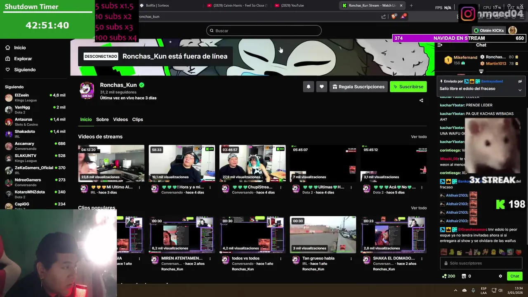Click Ver todo for Videos de streams
Screen dimensions: 528x297
click(x=419, y=137)
